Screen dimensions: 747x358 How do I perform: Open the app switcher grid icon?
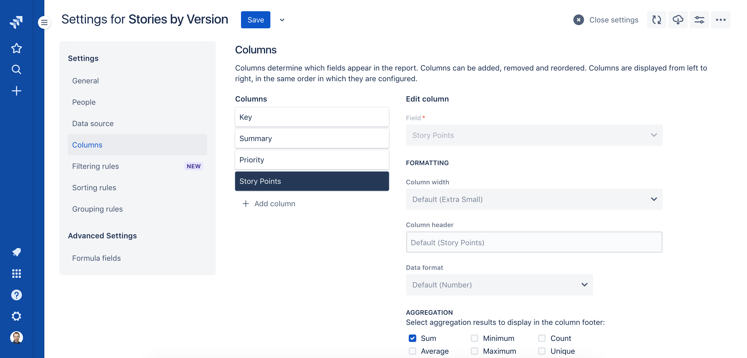click(16, 273)
